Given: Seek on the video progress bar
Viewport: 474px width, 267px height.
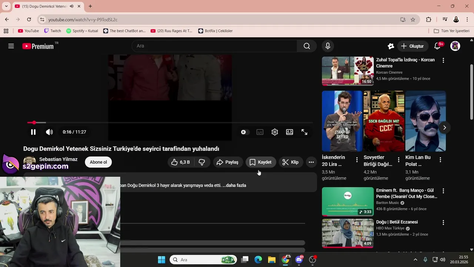Looking at the screenshot, I should [170, 122].
